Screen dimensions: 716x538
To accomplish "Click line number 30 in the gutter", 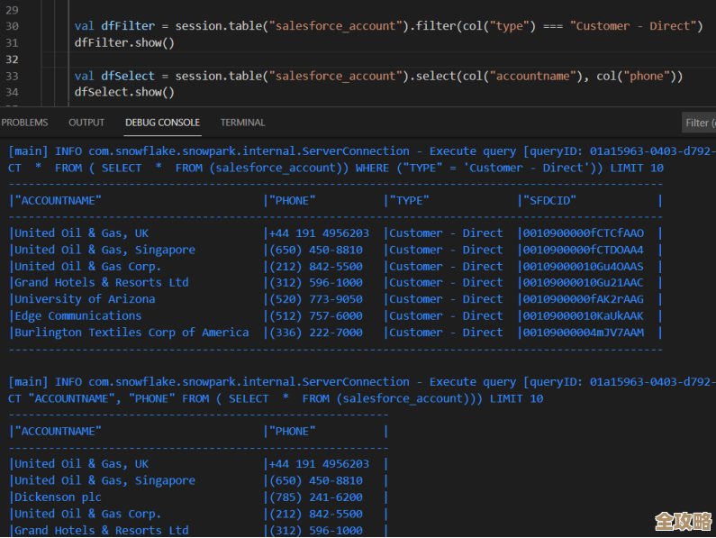I will [x=12, y=26].
